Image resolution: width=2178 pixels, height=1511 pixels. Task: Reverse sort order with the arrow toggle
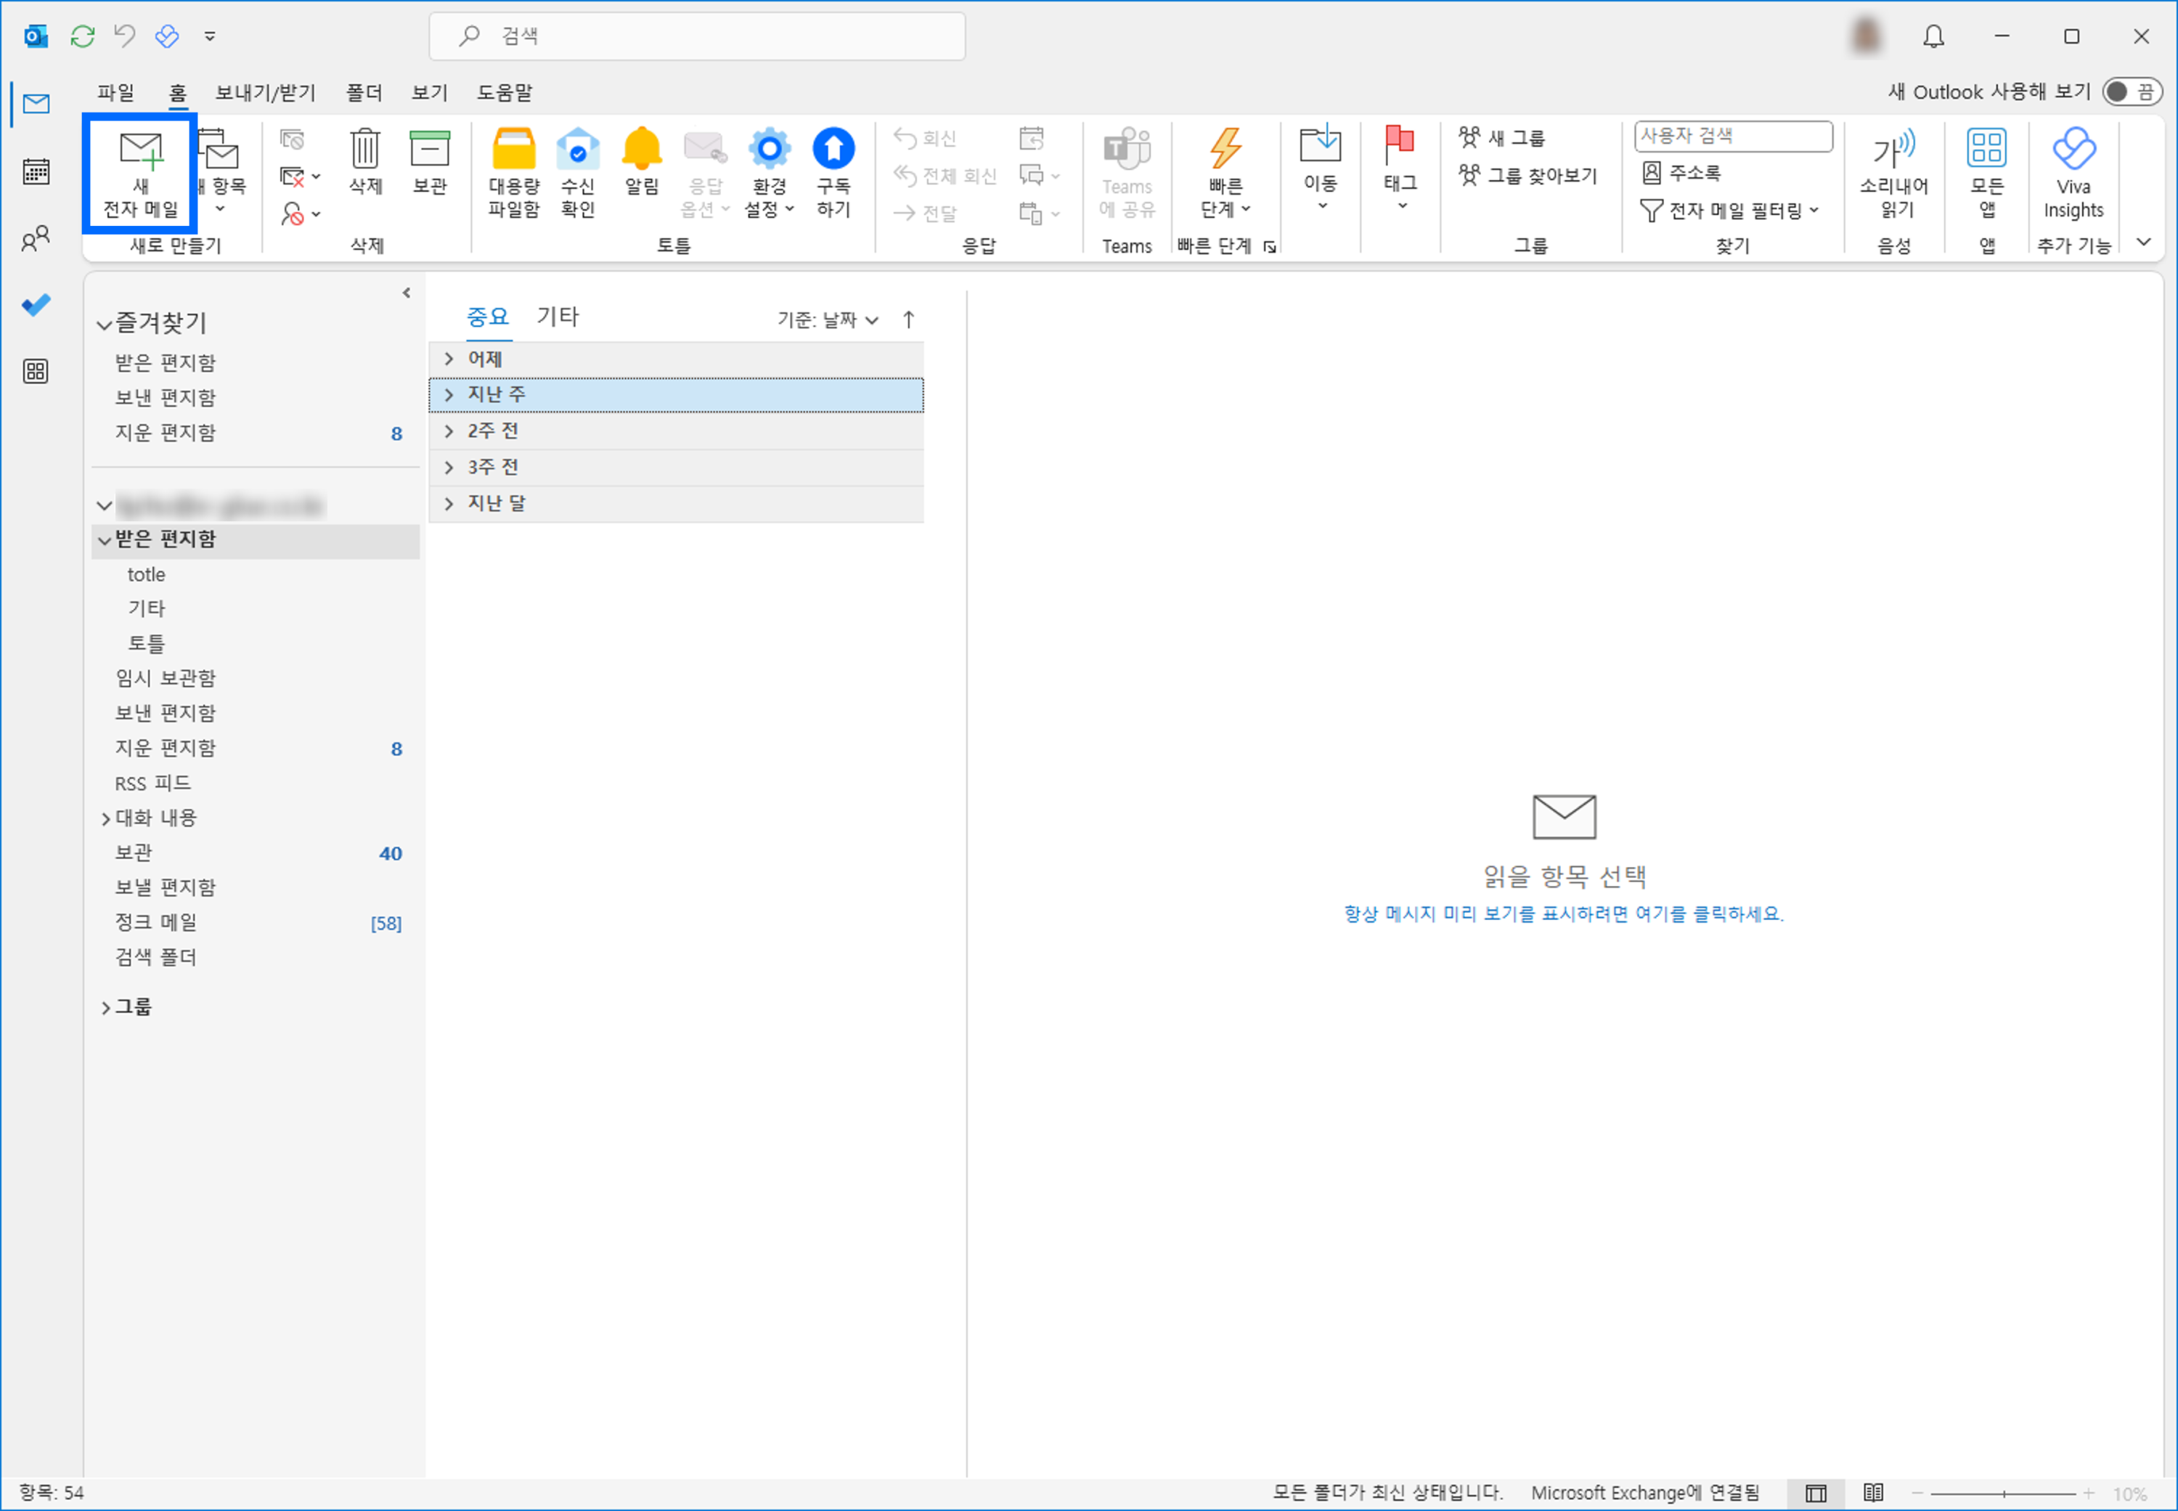pos(907,320)
